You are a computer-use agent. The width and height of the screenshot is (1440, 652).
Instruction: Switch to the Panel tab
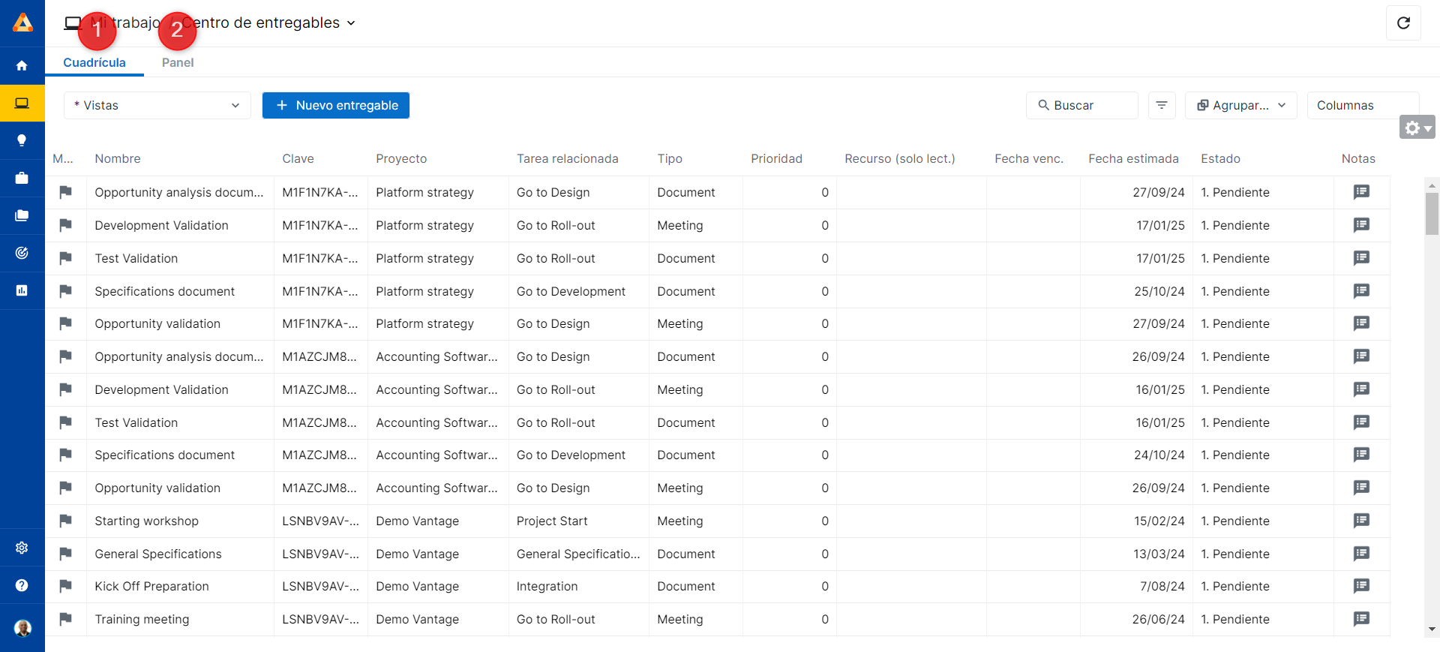178,63
